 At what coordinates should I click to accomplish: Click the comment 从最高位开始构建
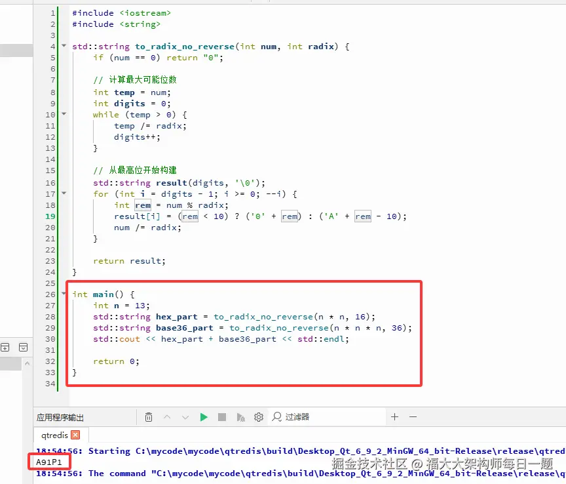[x=143, y=171]
